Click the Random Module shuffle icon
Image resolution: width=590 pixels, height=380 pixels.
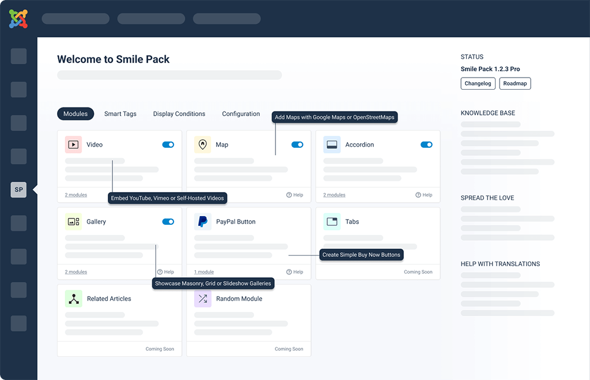coord(202,298)
